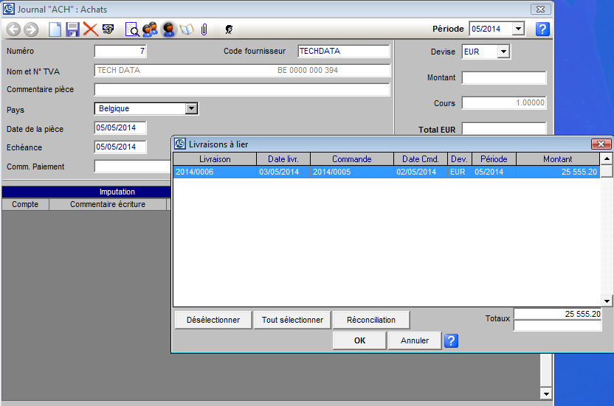
Task: Click the Réconciliation button
Action: click(371, 320)
